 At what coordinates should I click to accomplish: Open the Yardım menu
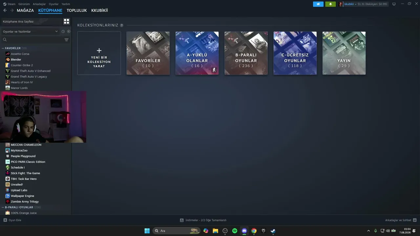(66, 4)
